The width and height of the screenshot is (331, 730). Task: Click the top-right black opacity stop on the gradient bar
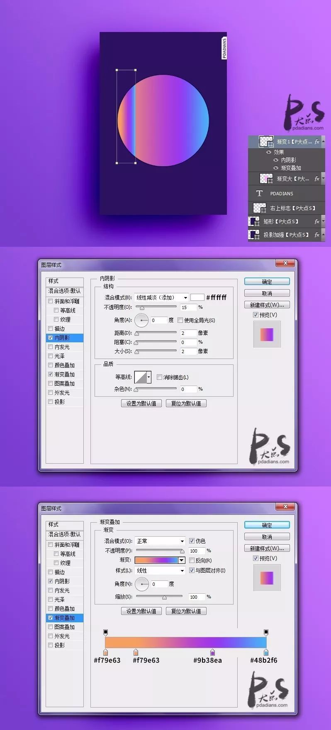(266, 632)
